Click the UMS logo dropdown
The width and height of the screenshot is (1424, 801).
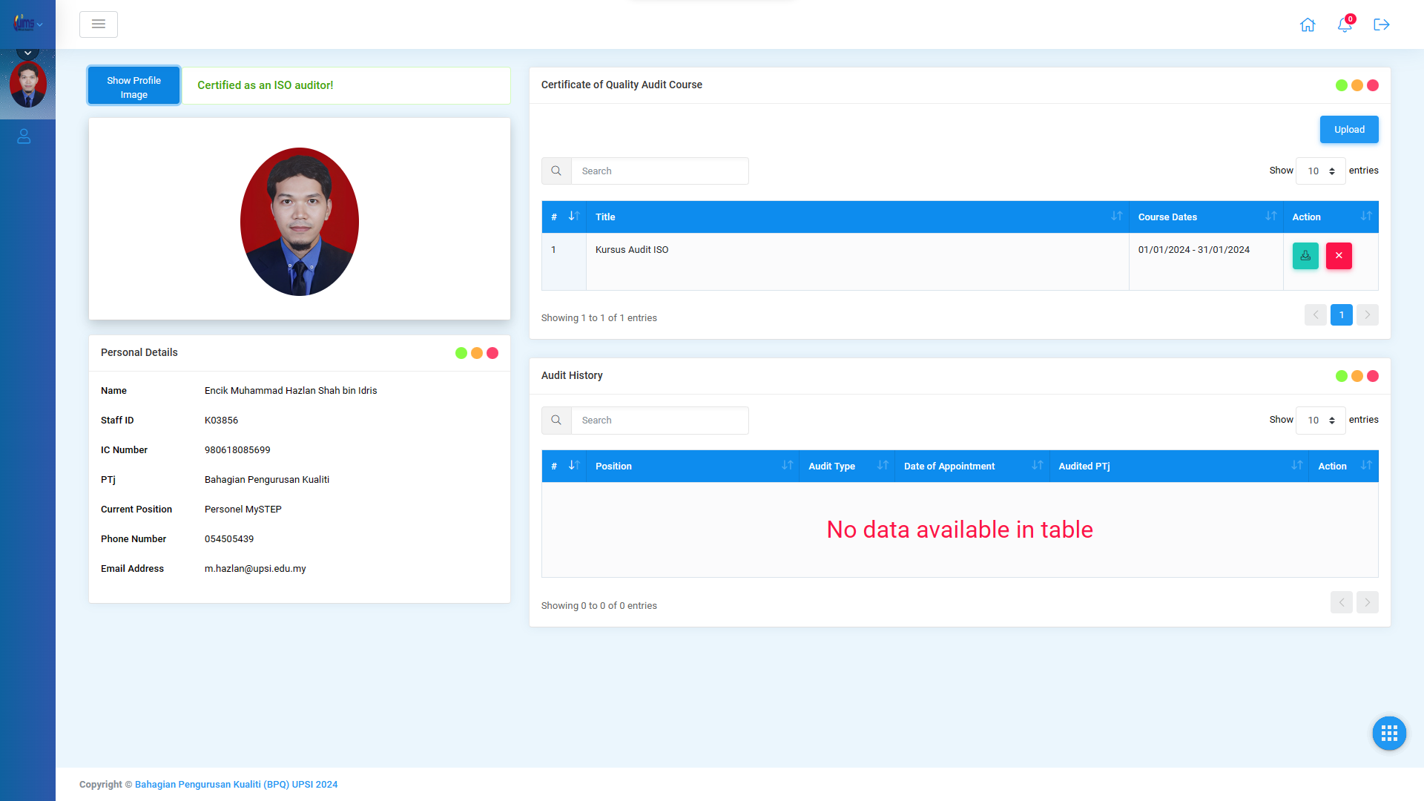(x=27, y=24)
